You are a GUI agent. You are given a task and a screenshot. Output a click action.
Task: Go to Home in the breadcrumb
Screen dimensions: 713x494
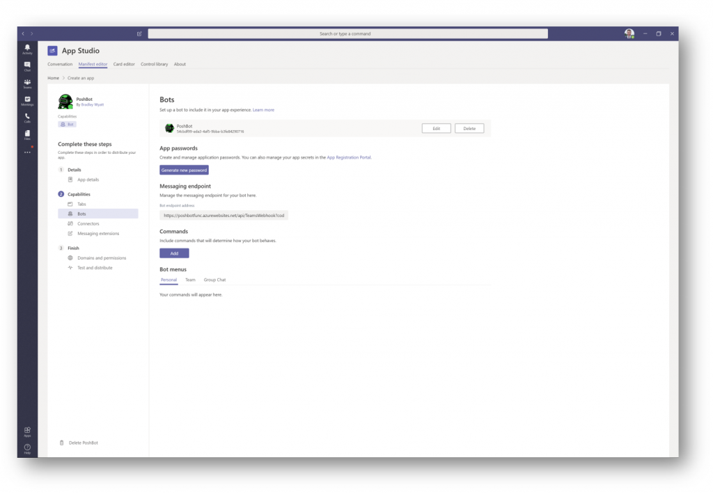click(53, 78)
